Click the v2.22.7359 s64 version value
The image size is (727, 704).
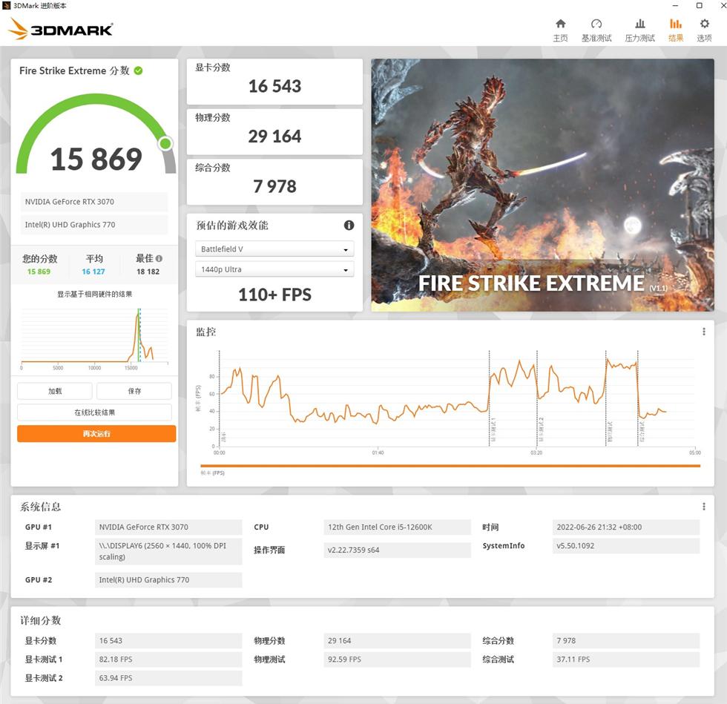coord(397,550)
